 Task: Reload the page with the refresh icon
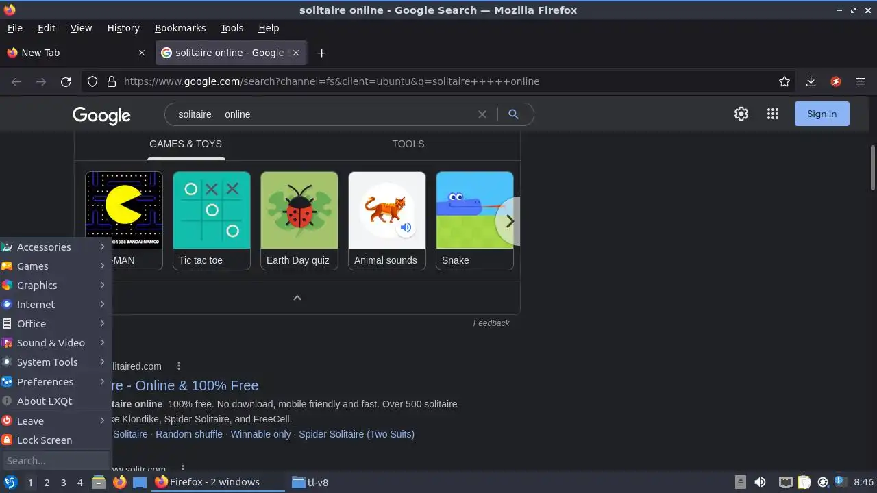[66, 81]
